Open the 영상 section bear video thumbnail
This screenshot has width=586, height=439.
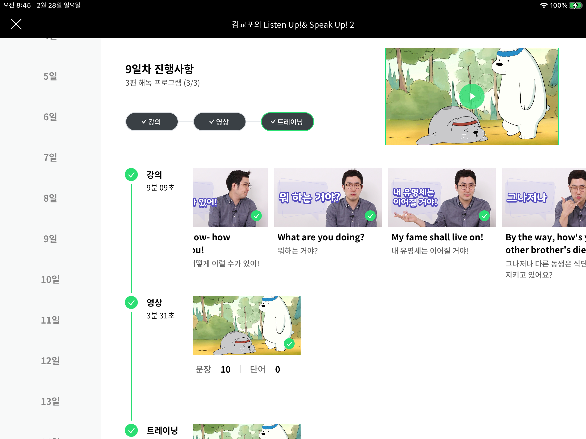coord(247,325)
